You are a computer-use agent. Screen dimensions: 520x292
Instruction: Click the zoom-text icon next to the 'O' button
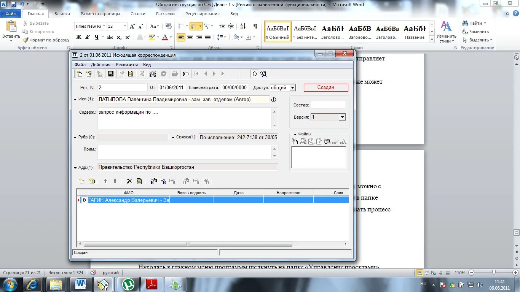pyautogui.click(x=263, y=74)
